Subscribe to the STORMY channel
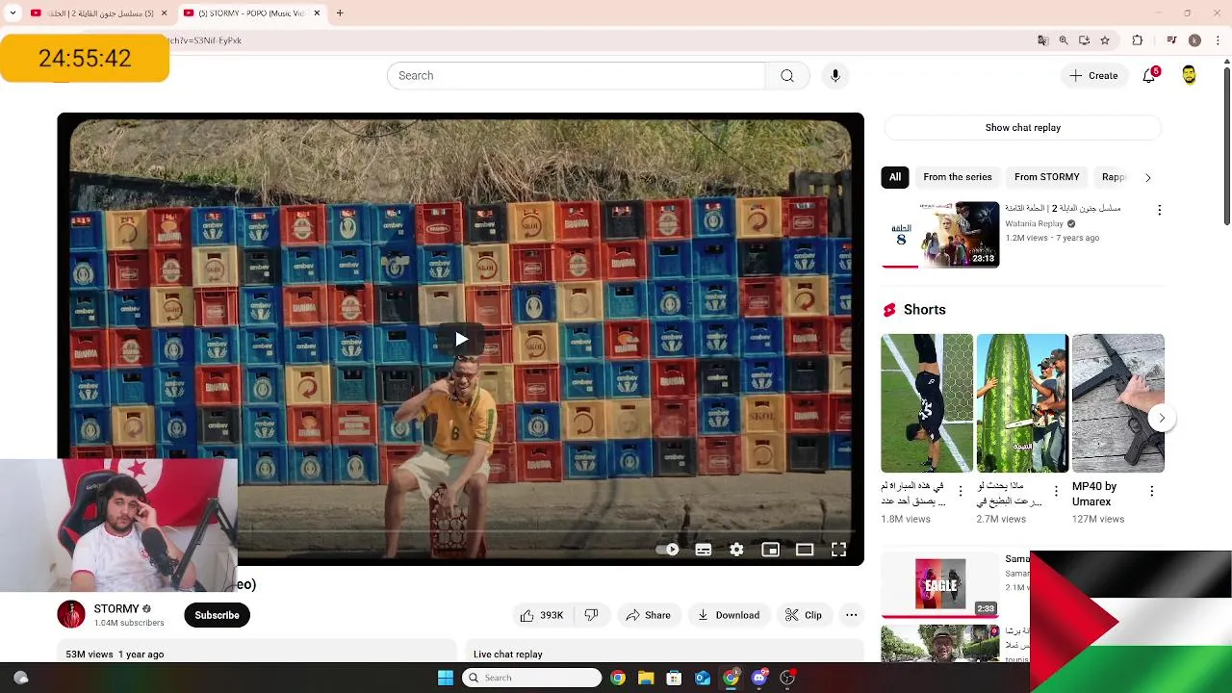The height and width of the screenshot is (693, 1232). pos(217,615)
